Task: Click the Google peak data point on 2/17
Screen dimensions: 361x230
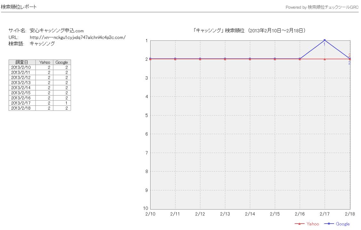Action: pyautogui.click(x=324, y=40)
